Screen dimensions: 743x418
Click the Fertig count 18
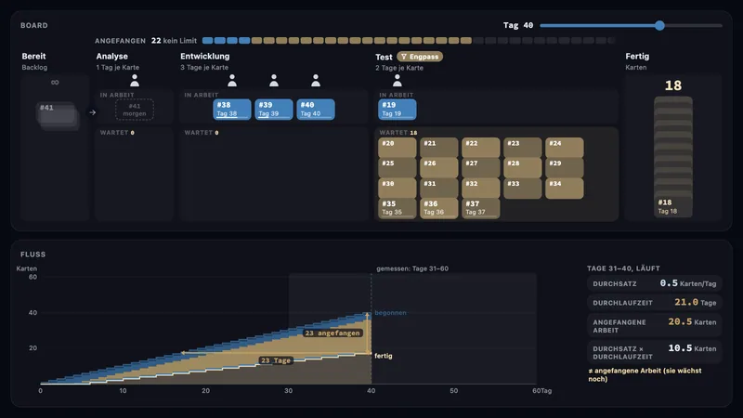coord(672,85)
